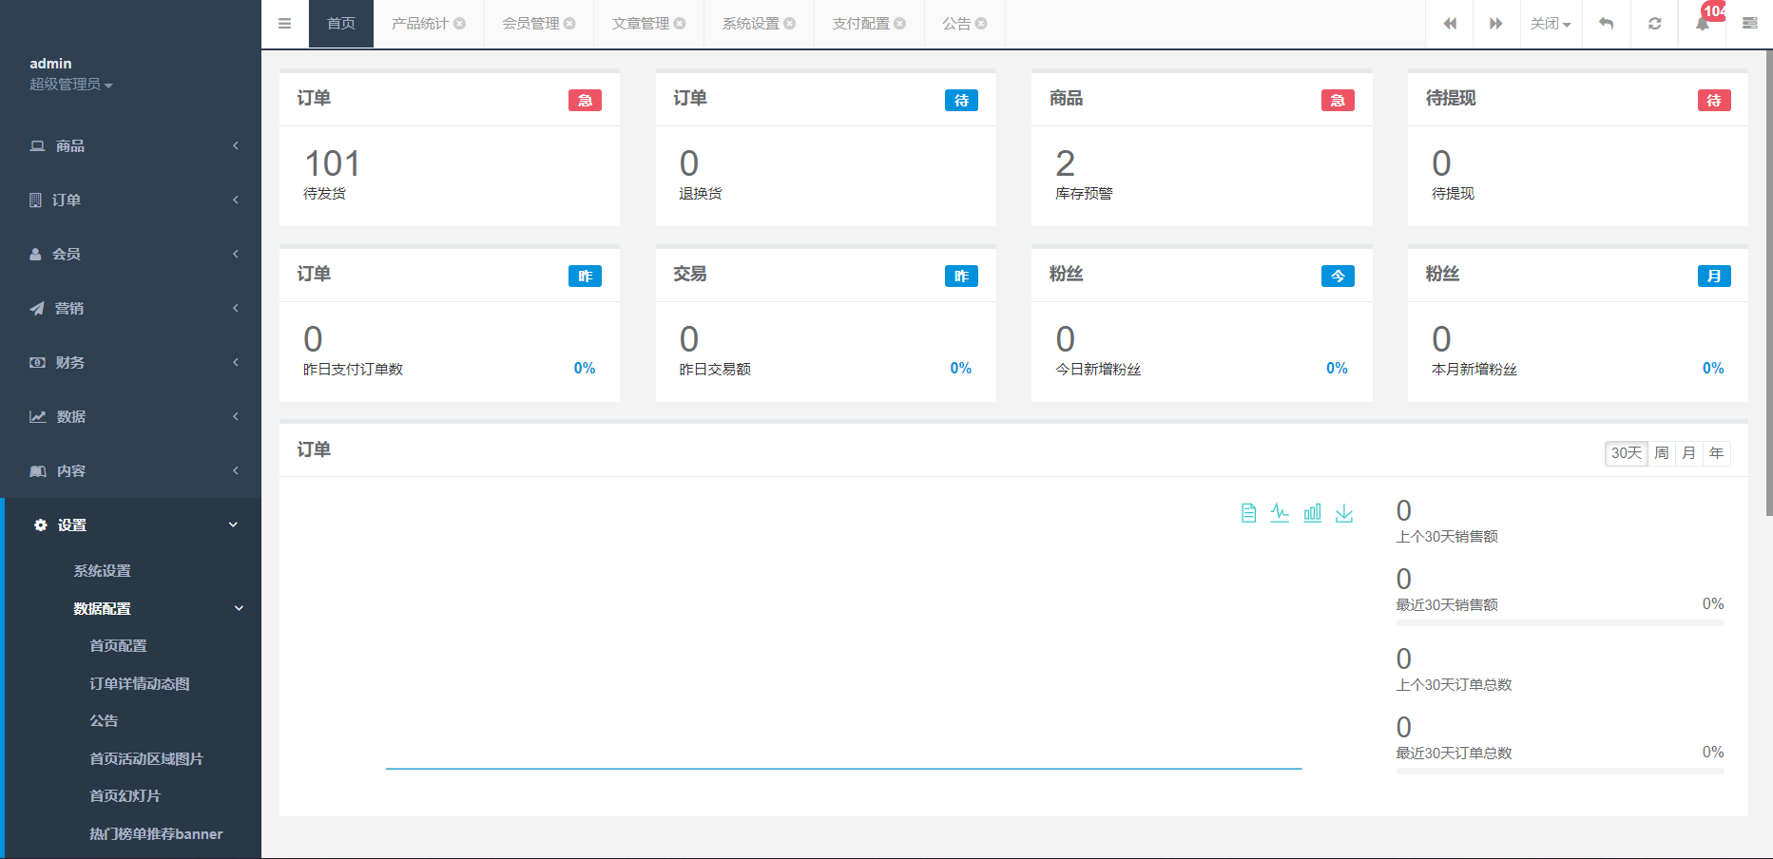Close the 支付配置 tab with its x icon

point(899,24)
